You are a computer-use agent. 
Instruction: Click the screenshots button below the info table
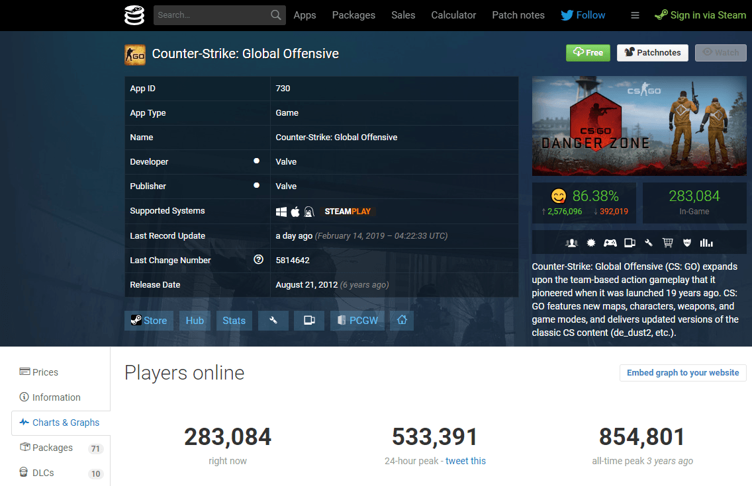coord(309,320)
